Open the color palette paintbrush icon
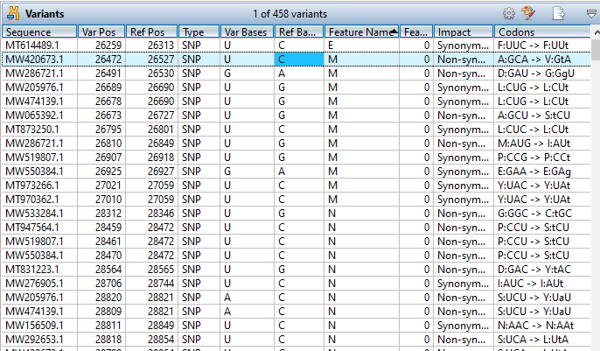Screen dimensions: 600x351 tap(528, 13)
